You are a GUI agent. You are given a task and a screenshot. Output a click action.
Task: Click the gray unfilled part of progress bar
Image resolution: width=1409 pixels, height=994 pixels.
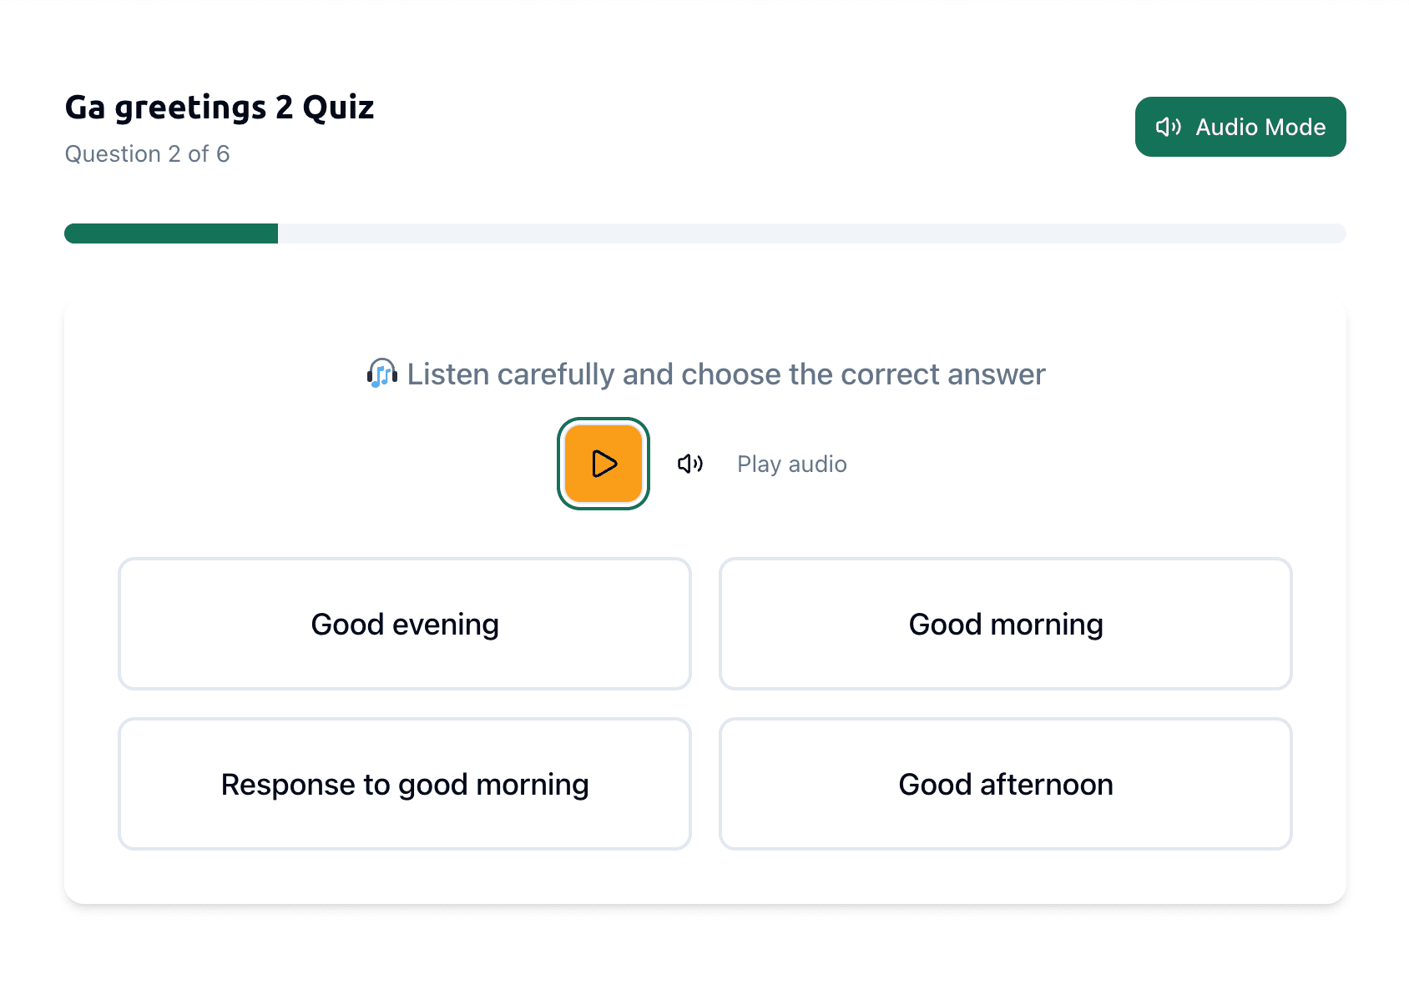point(810,233)
